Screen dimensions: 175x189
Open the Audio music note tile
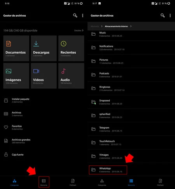click(71, 76)
